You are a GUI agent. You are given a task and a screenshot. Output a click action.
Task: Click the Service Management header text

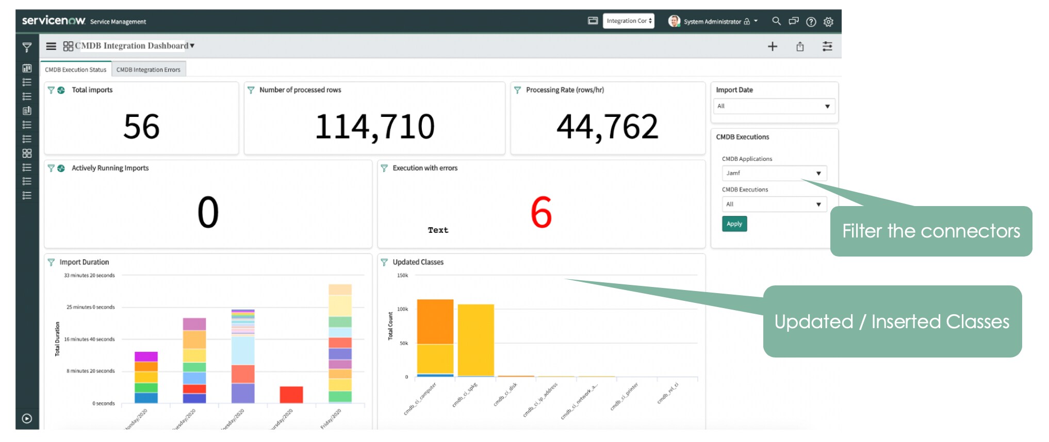(118, 22)
